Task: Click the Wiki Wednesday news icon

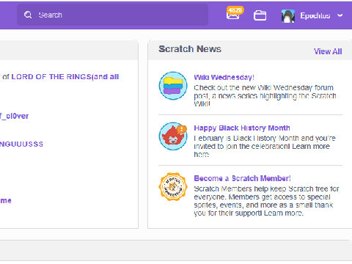Action: coord(173,86)
